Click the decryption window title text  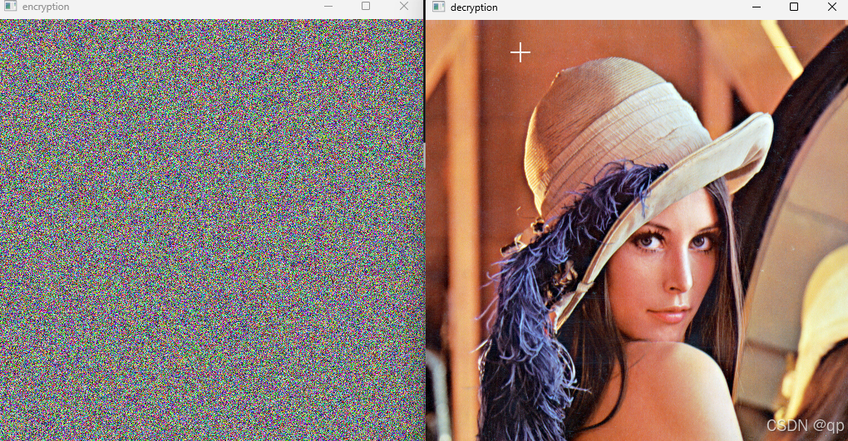pyautogui.click(x=474, y=7)
